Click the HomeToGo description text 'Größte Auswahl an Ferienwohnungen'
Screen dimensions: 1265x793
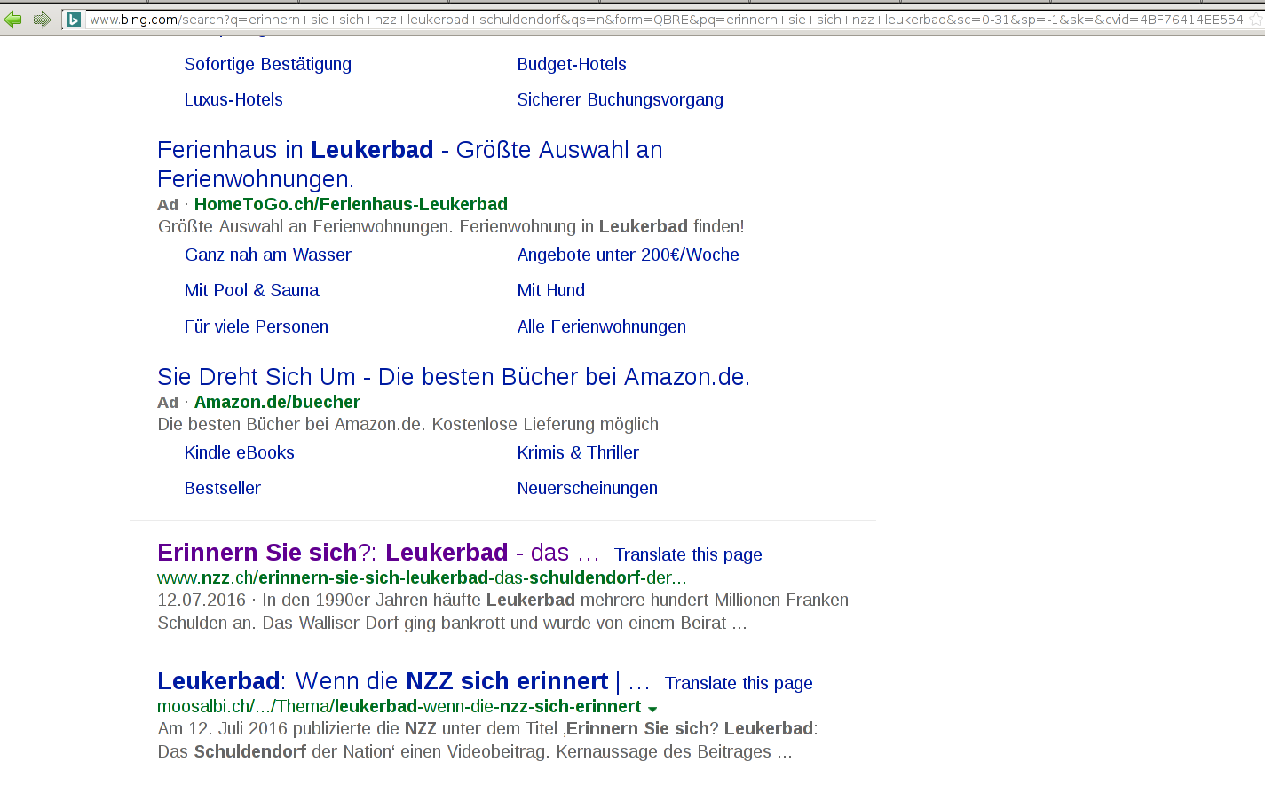(x=451, y=226)
